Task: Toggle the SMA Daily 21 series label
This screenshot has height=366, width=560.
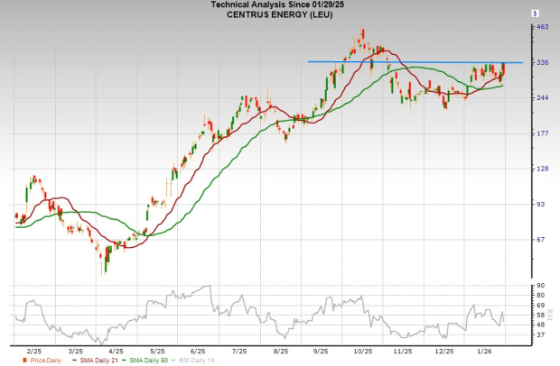Action: point(93,361)
